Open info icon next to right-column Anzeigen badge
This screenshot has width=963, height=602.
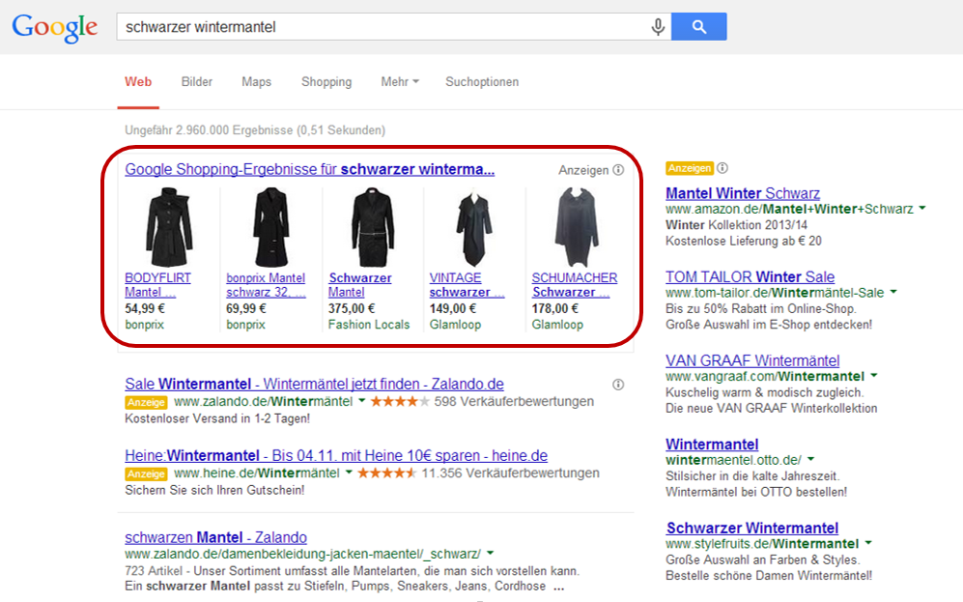(x=722, y=168)
